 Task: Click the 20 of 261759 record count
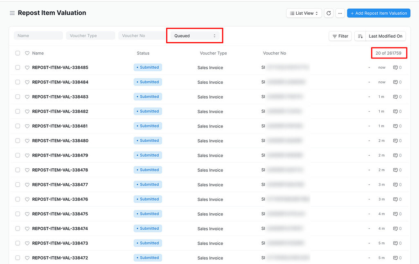[x=389, y=53]
